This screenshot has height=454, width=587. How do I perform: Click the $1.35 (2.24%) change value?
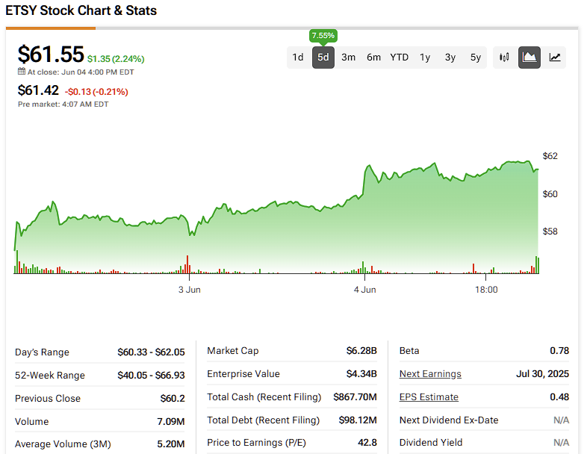pyautogui.click(x=116, y=59)
